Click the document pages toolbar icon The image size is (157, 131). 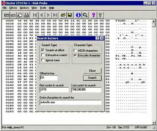[20, 15]
